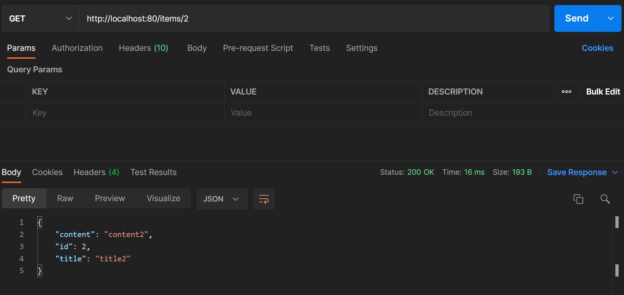The width and height of the screenshot is (624, 295).
Task: Open the Authorization tab
Action: point(77,48)
